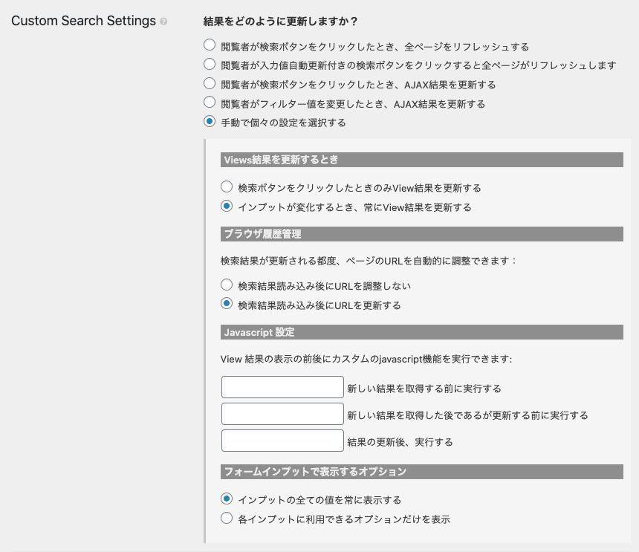Select '検索ボタンをクリックしたとき、AJAX結果を更新する' radio
The width and height of the screenshot is (639, 552).
pyautogui.click(x=210, y=83)
